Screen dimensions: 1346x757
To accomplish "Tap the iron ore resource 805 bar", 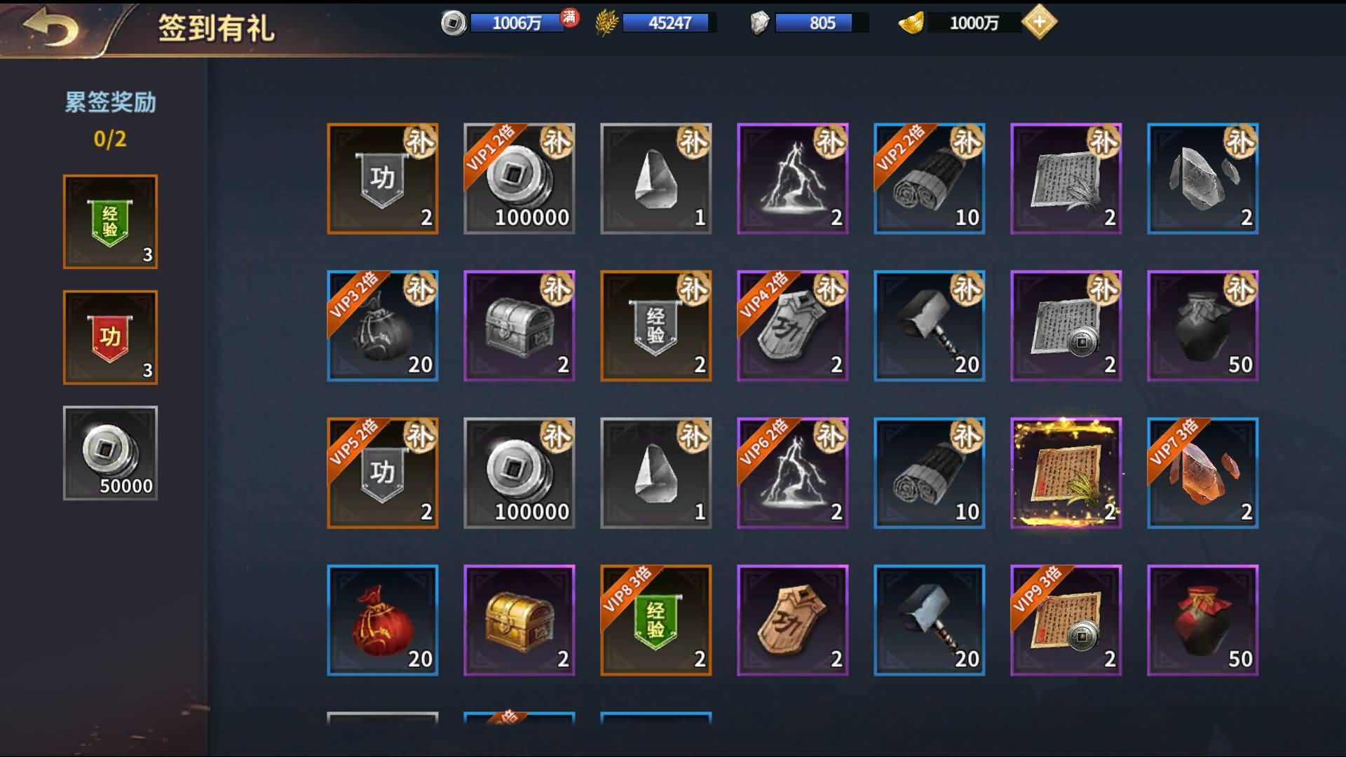I will tap(808, 23).
